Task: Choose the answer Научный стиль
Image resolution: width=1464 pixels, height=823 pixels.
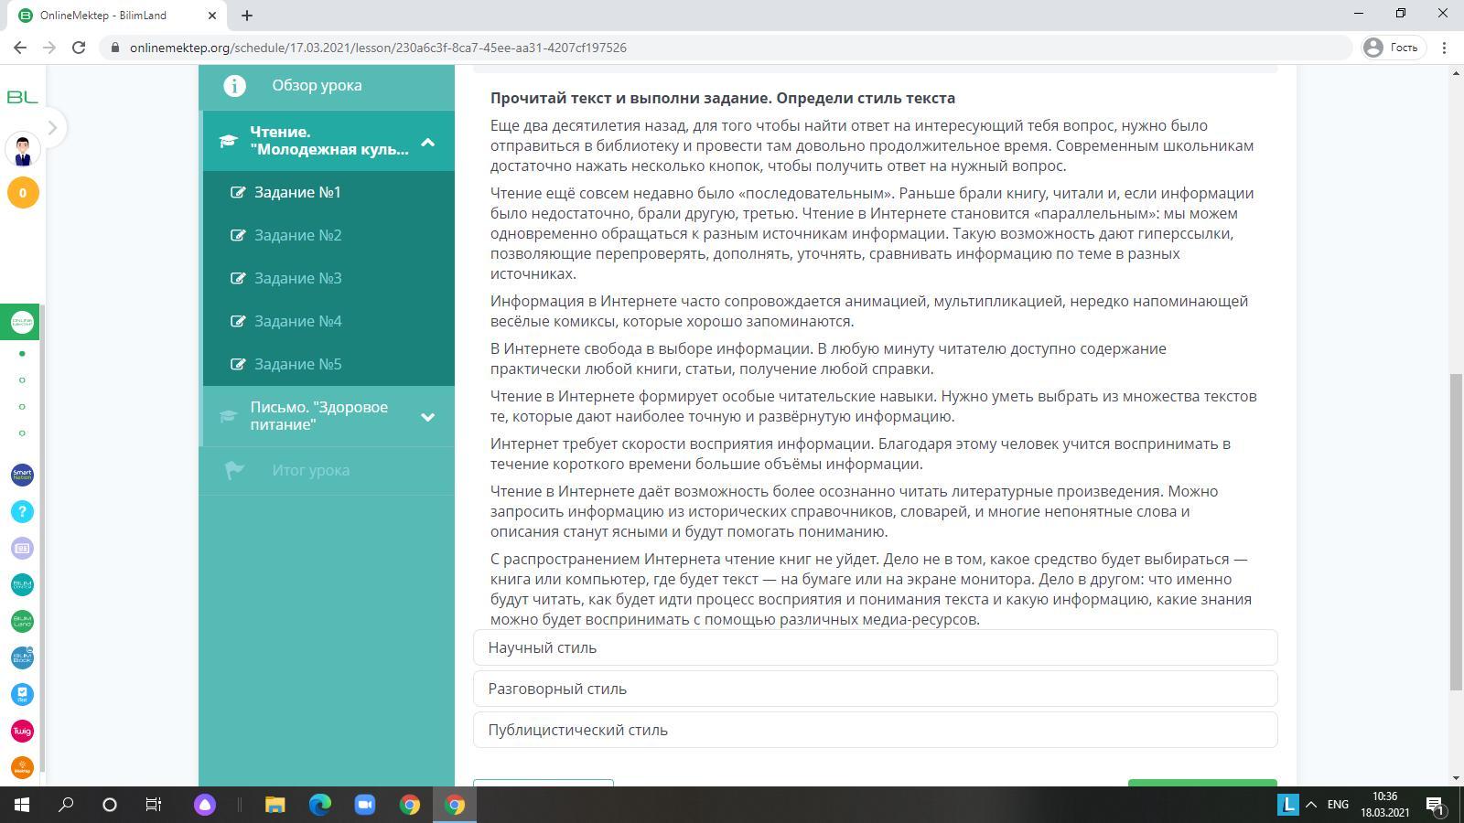Action: pyautogui.click(x=875, y=647)
